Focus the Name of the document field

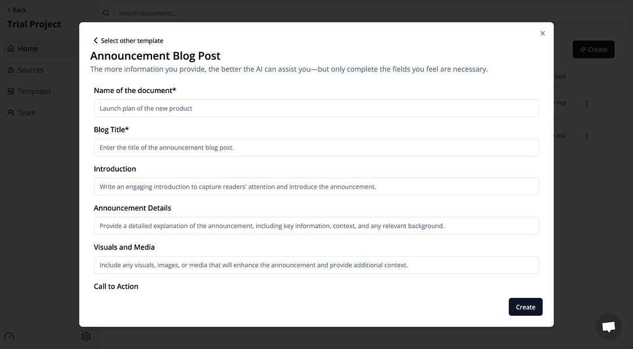point(316,108)
